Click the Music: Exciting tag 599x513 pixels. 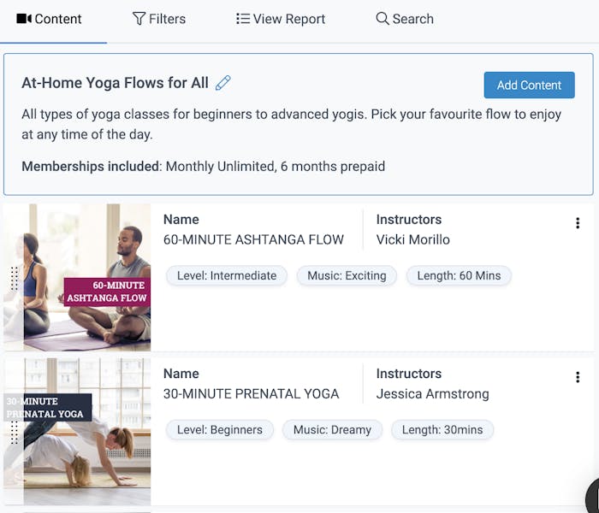(347, 275)
